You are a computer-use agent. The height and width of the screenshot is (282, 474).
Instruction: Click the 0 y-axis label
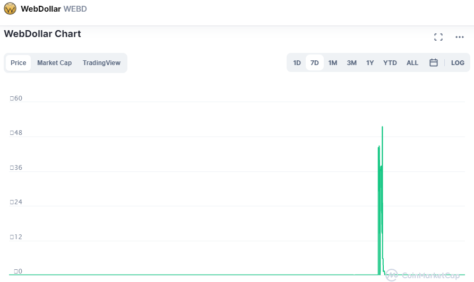click(x=18, y=271)
